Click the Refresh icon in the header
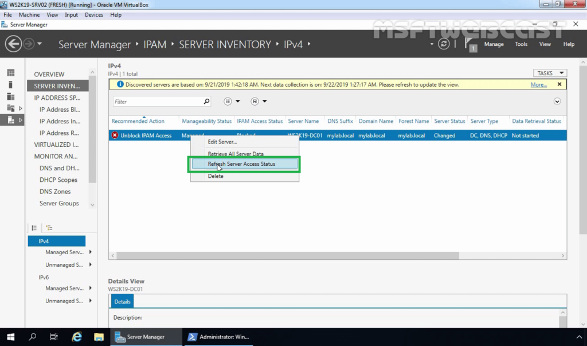Viewport: 587px width, 346px height. point(444,44)
